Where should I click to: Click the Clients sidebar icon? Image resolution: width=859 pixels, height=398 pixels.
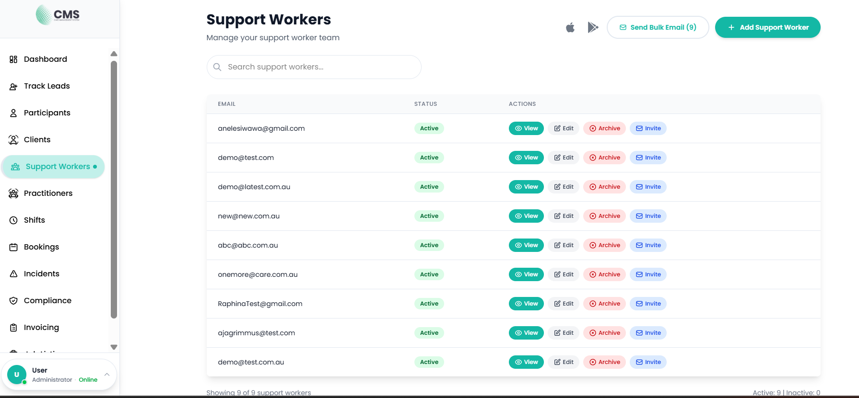pyautogui.click(x=13, y=140)
